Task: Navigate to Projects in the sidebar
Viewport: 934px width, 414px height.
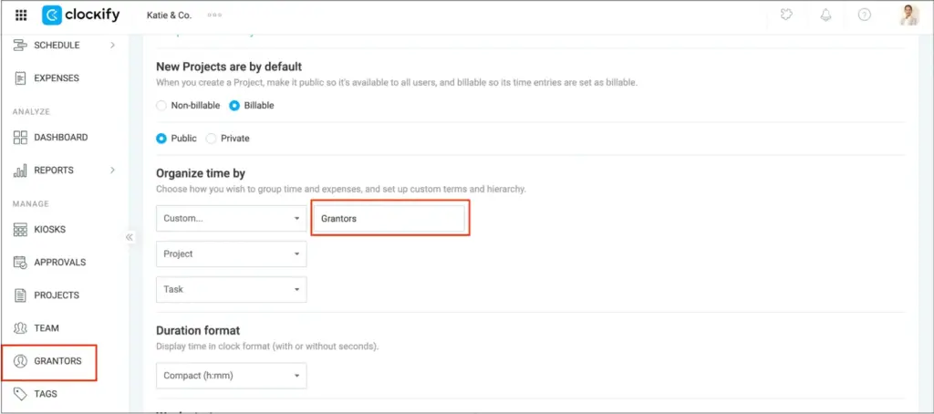Action: click(56, 295)
